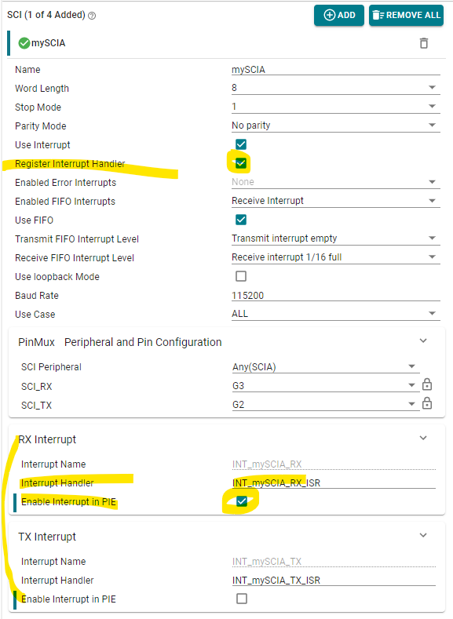This screenshot has height=619, width=453.
Task: Click the mySCIA instance header label
Action: tap(48, 43)
